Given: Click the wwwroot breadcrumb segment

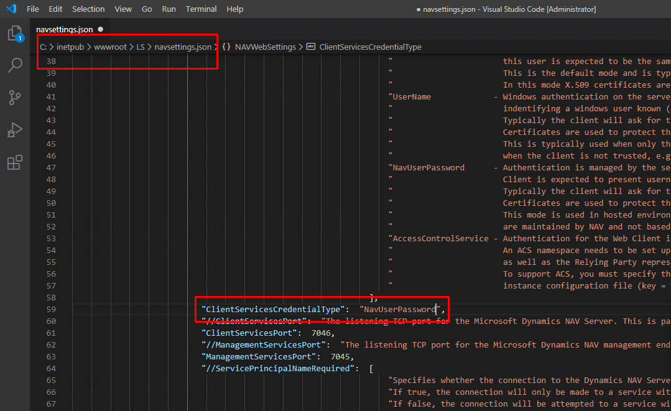Looking at the screenshot, I should 111,47.
